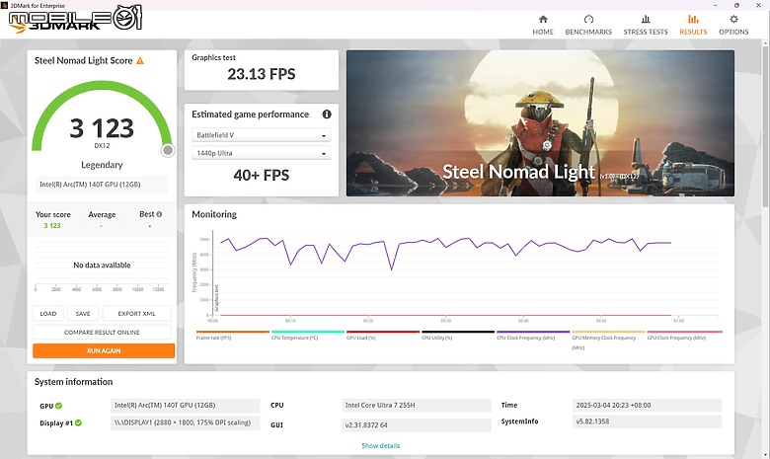Click the info icon for Estimated game performance
The height and width of the screenshot is (459, 770).
click(x=327, y=114)
